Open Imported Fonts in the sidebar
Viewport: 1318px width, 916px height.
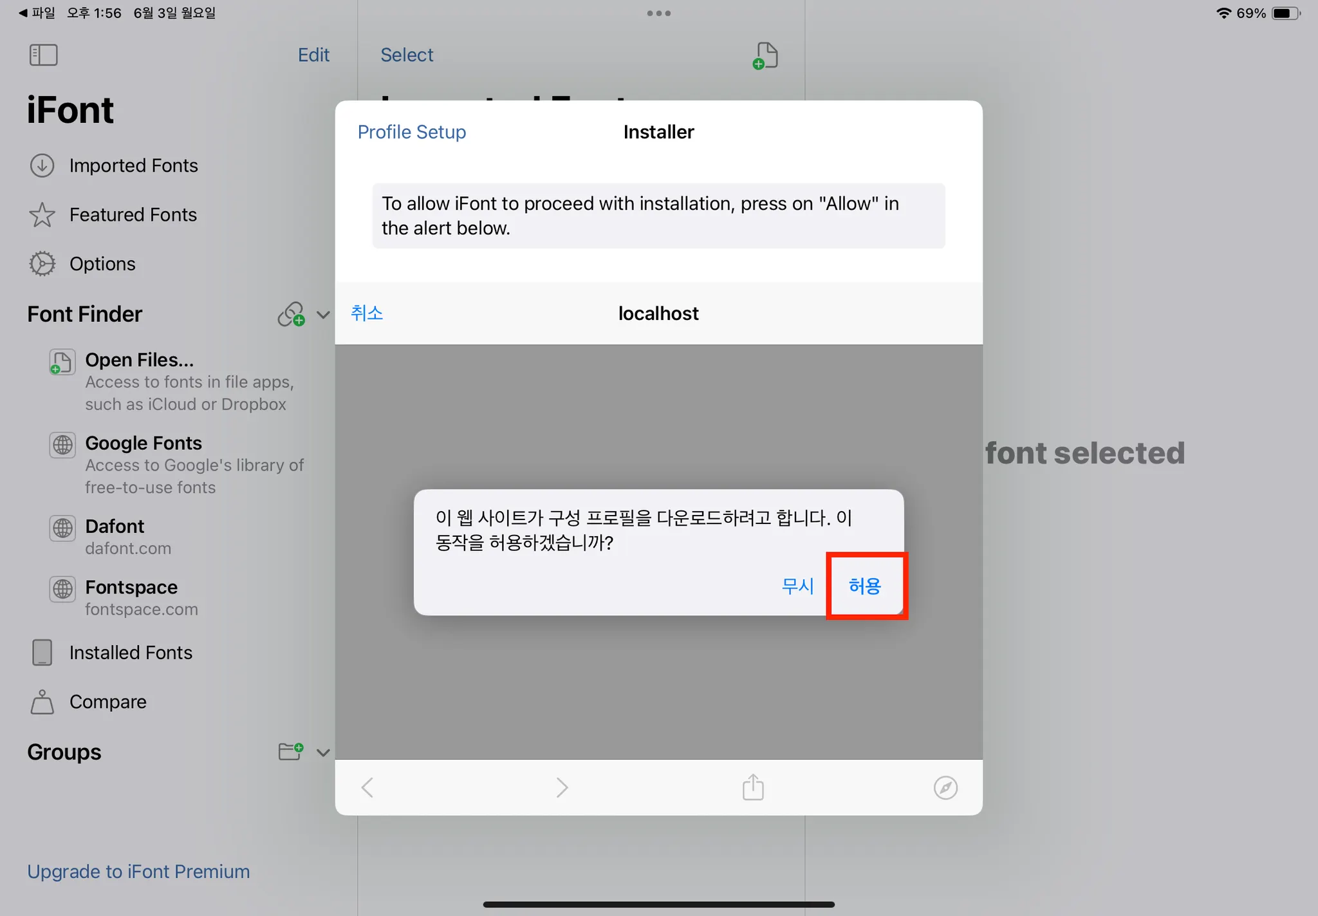(133, 165)
